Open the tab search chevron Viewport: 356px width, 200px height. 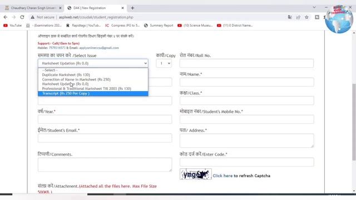[x=314, y=7]
